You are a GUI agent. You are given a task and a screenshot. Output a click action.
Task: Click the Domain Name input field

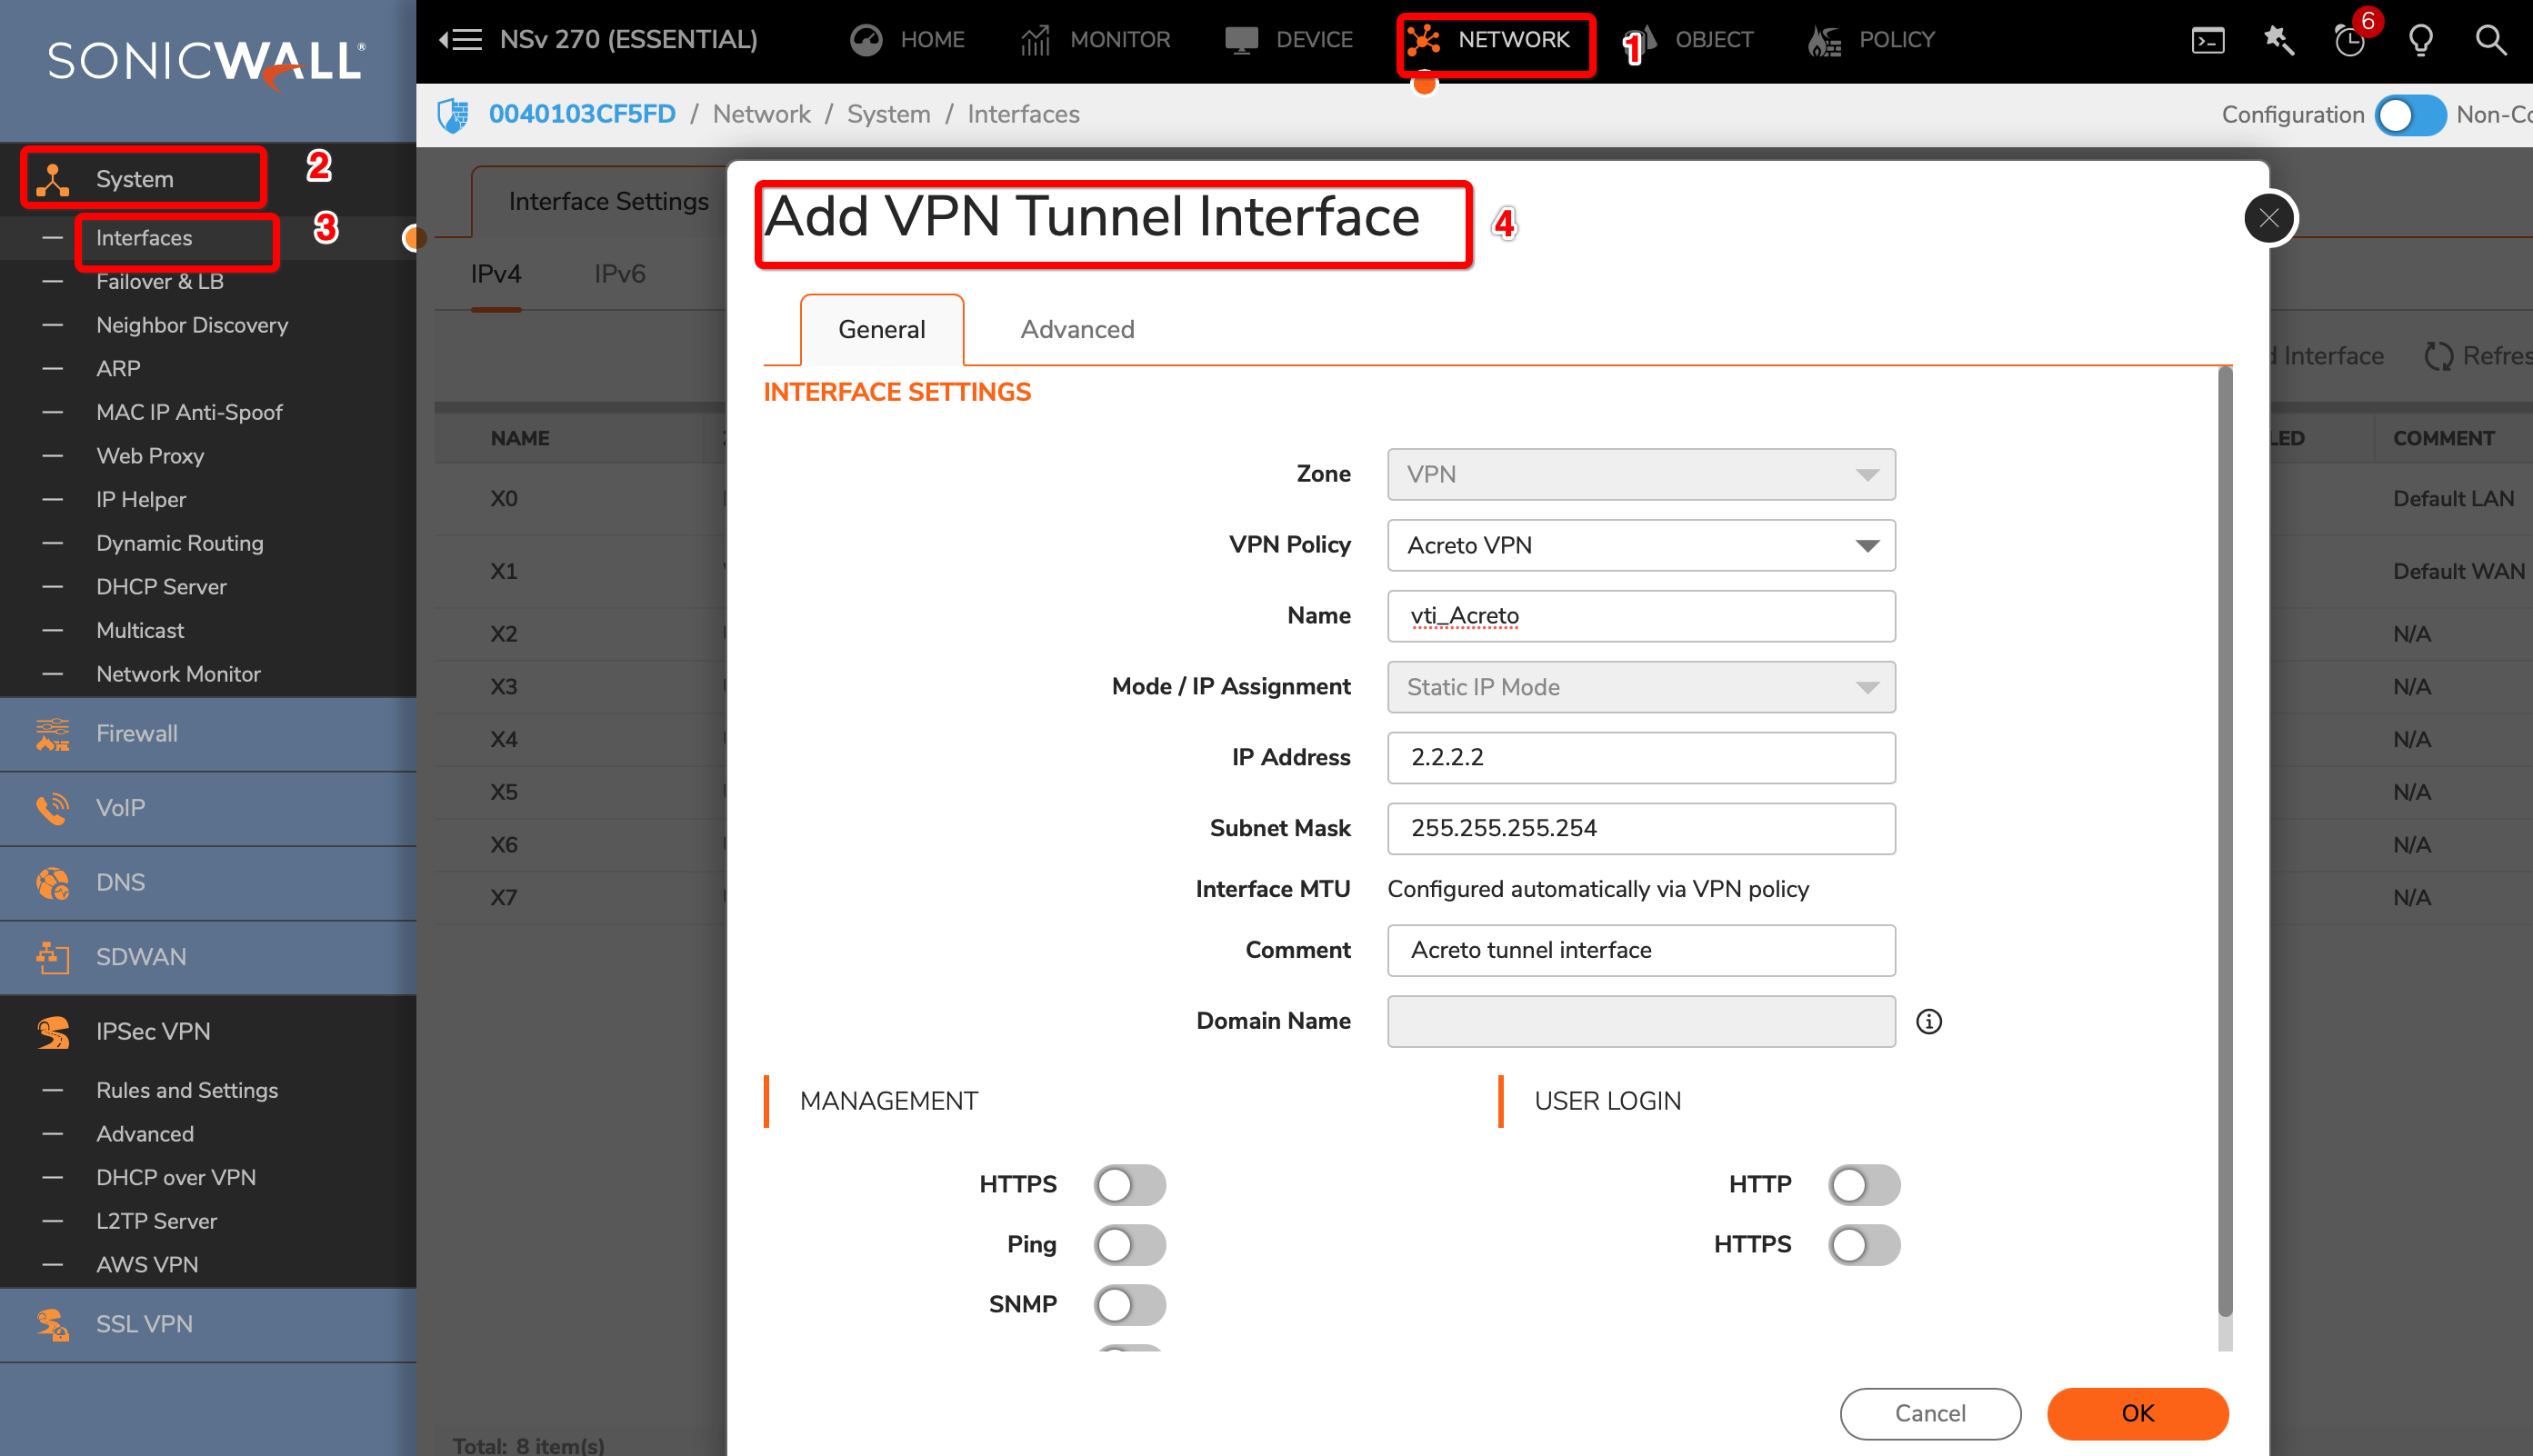pos(1641,1021)
